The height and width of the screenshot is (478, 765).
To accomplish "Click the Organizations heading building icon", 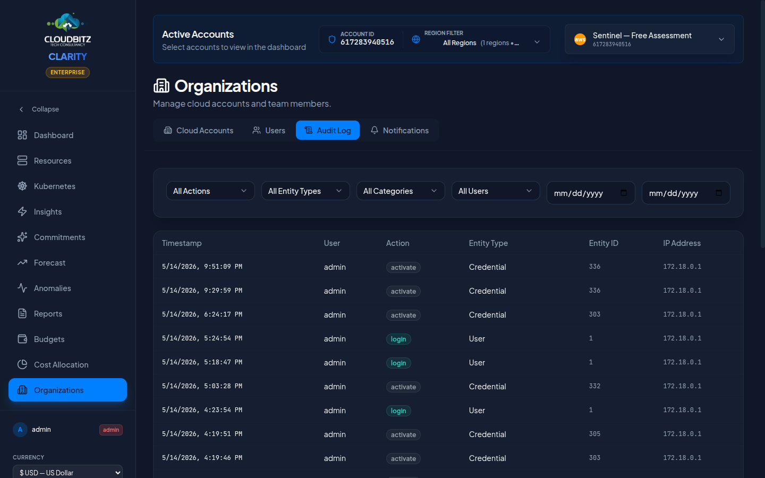I will click(161, 86).
